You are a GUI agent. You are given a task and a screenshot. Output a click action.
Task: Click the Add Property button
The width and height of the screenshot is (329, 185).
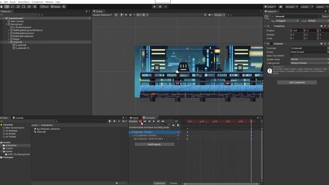click(154, 144)
